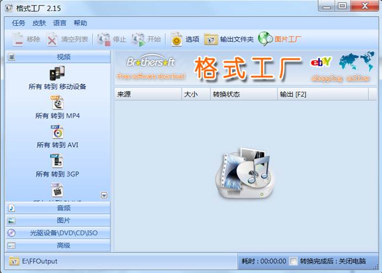Choose the 所有 转到 AVI icon
382x273 pixels.
57,132
